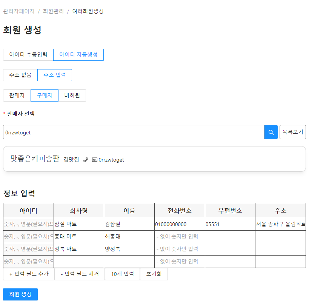Click the link icon next to 김맛집
The width and height of the screenshot is (309, 305).
coord(86,159)
